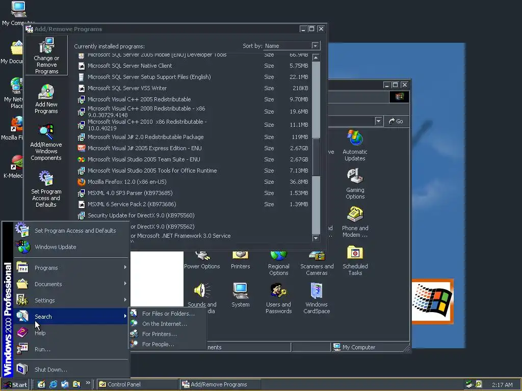Click the program list scrollbar thumb

[x=316, y=157]
